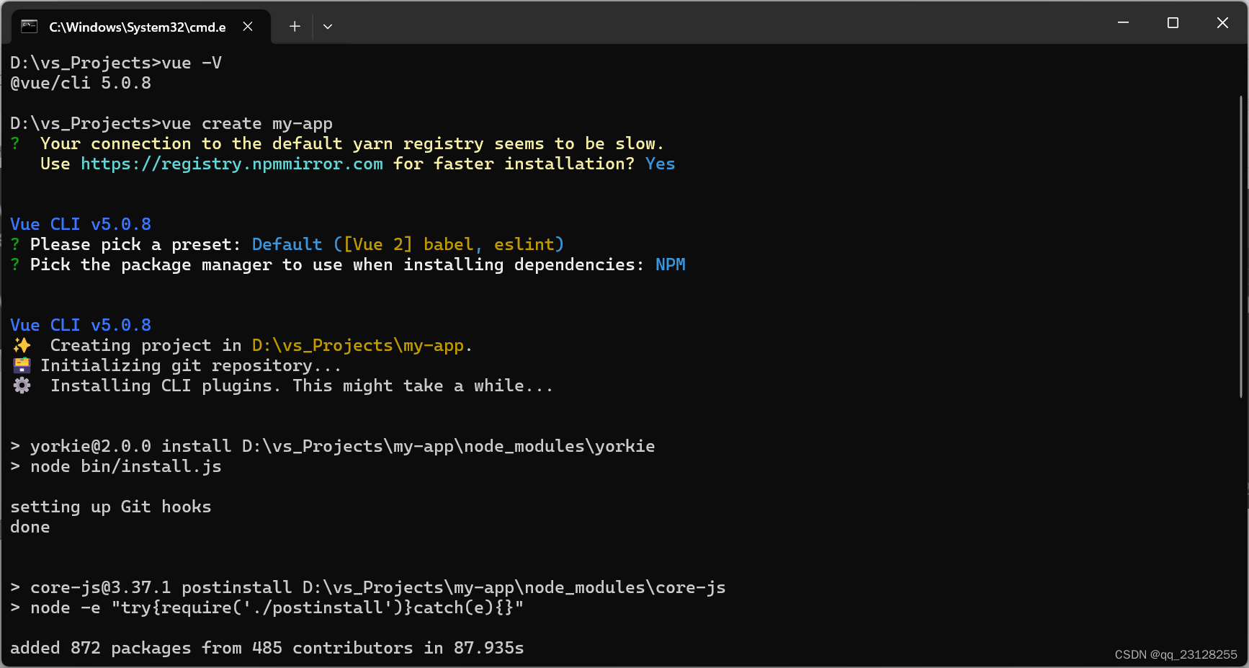Click the 'core-js@3.37.1 postinstall' line
This screenshot has height=668, width=1249.
368,587
